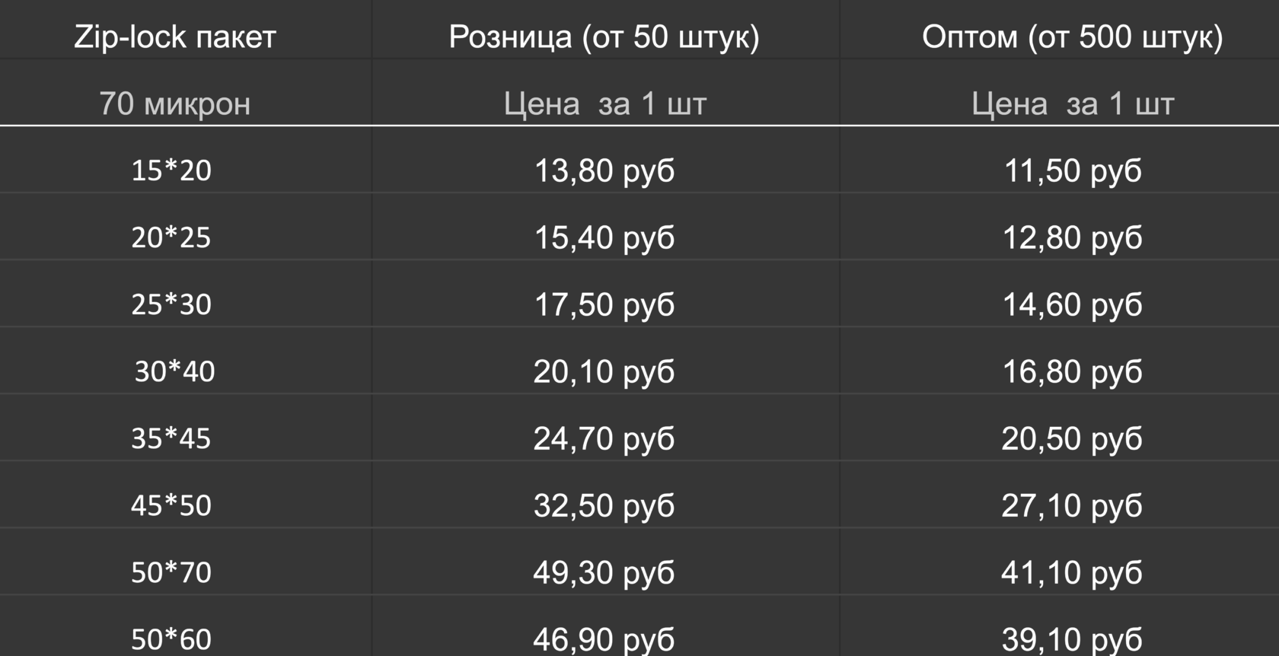Click the 41,10 руб wholesale price
Image resolution: width=1279 pixels, height=656 pixels.
pos(1072,572)
